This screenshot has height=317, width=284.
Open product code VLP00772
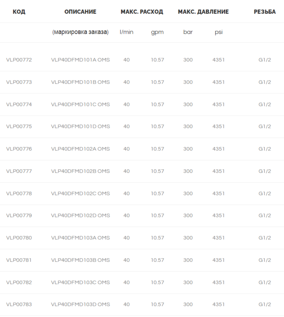coord(19,60)
